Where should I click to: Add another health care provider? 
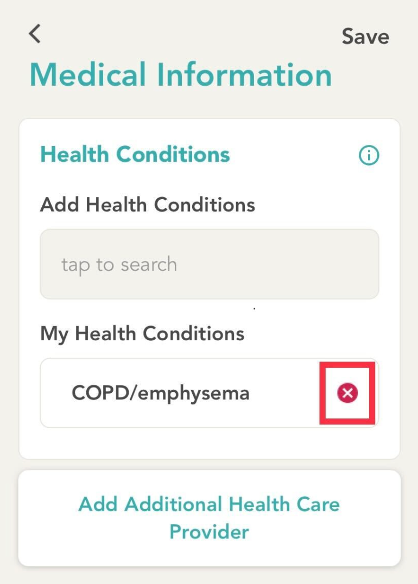tap(209, 517)
